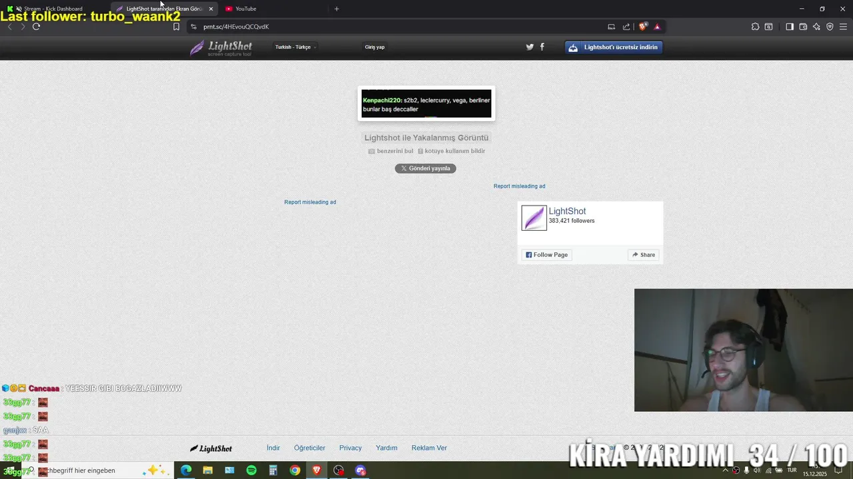Click the İndir footer link
This screenshot has height=479, width=853.
273,448
